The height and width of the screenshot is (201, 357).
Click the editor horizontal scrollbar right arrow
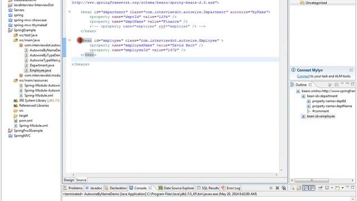(277, 175)
